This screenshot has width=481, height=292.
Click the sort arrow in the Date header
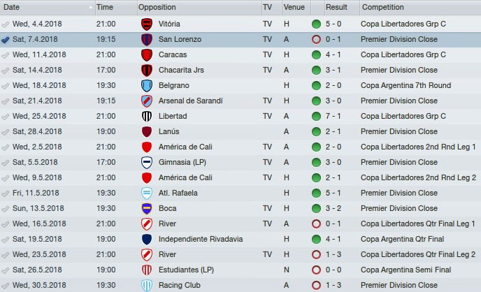coord(89,7)
